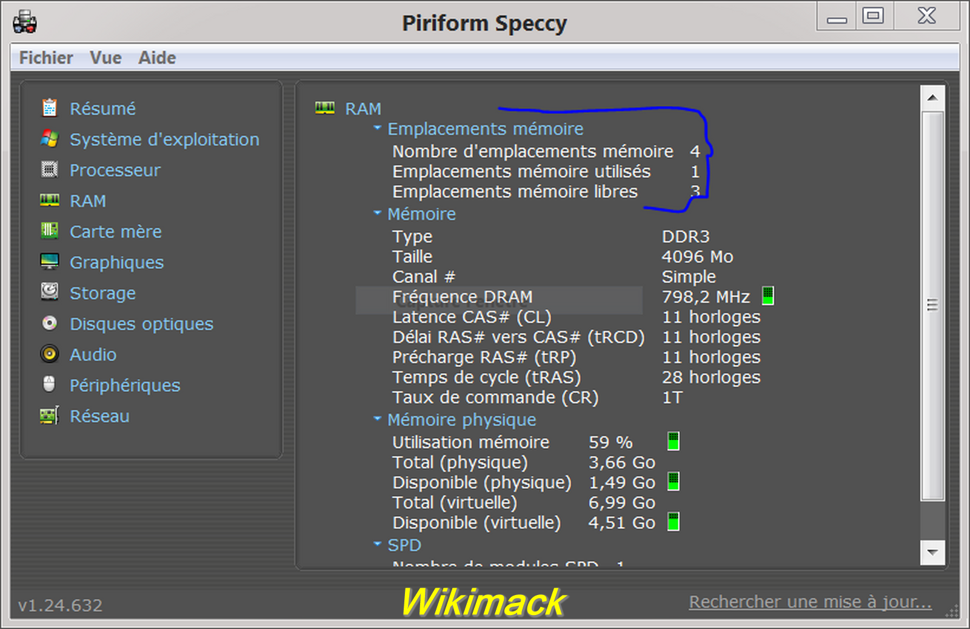Click the Périphériques mouse icon
The width and height of the screenshot is (970, 629).
(49, 385)
